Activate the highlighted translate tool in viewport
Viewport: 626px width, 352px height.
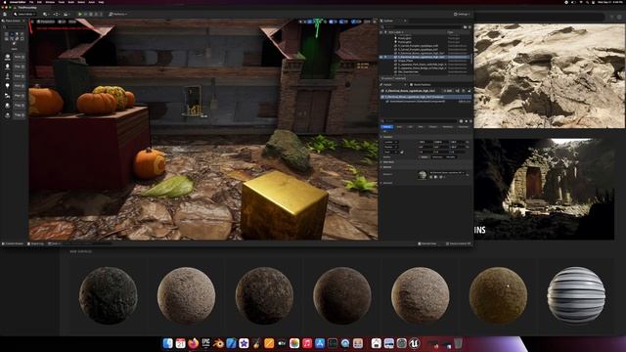tap(309, 22)
